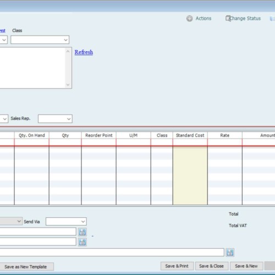The image size is (275, 275).
Task: Click the Refresh link
Action: (x=84, y=52)
